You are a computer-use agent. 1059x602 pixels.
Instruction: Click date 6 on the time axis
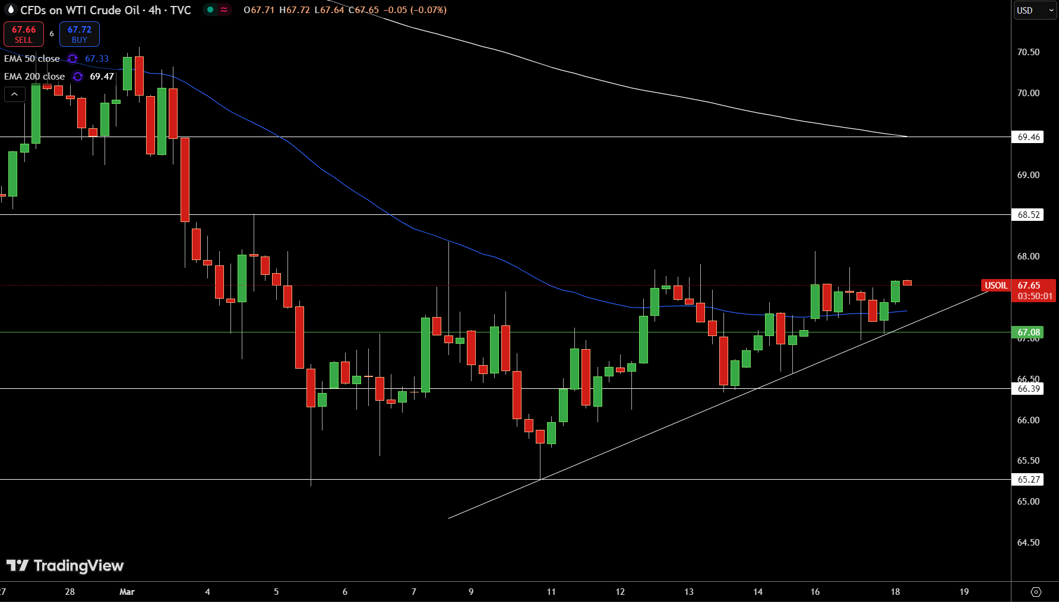(x=345, y=592)
